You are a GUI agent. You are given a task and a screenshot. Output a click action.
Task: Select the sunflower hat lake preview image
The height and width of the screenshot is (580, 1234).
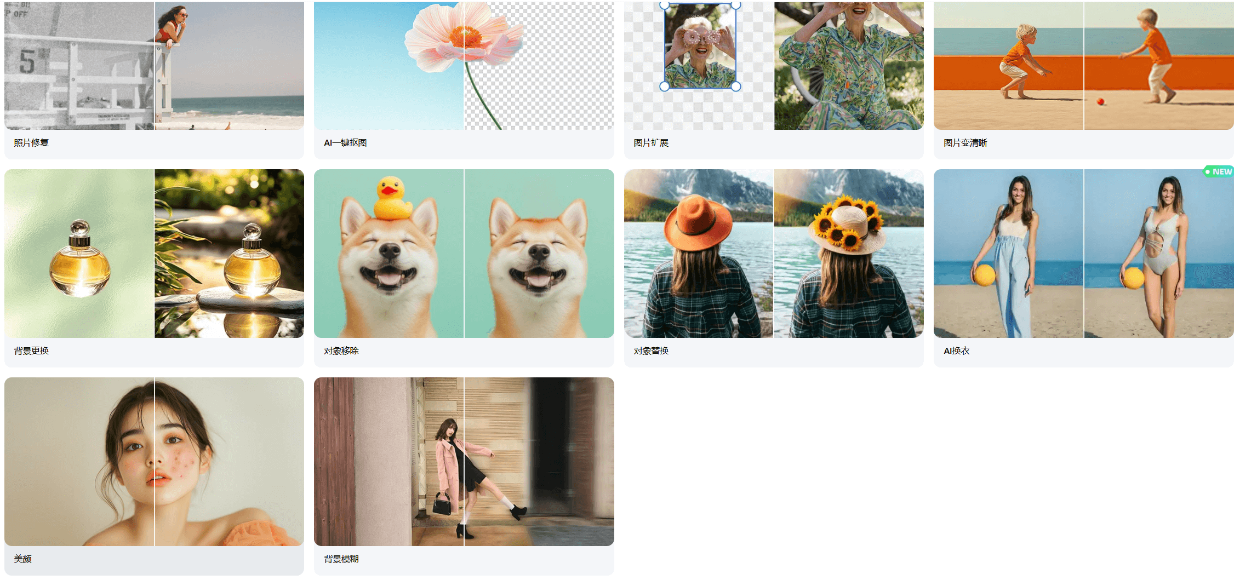(x=774, y=253)
